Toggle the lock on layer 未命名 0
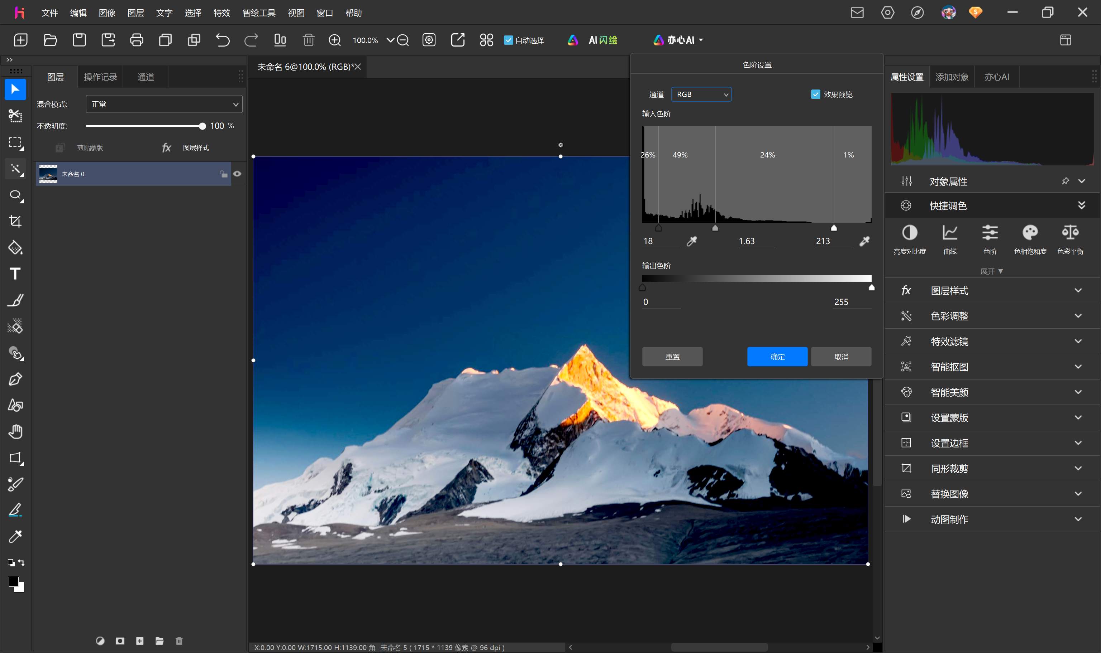 (x=224, y=174)
